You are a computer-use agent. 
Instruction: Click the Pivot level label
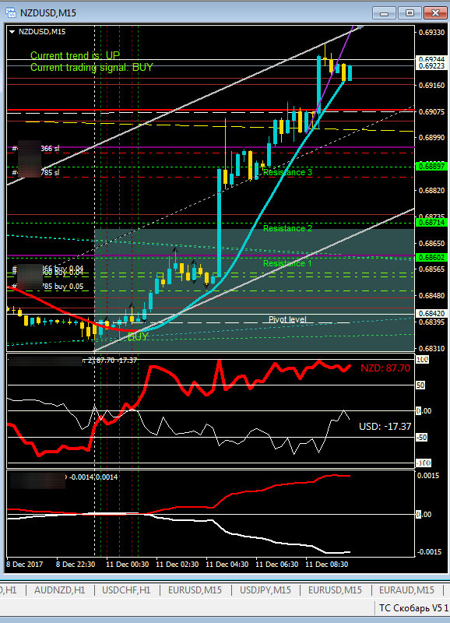(x=287, y=319)
